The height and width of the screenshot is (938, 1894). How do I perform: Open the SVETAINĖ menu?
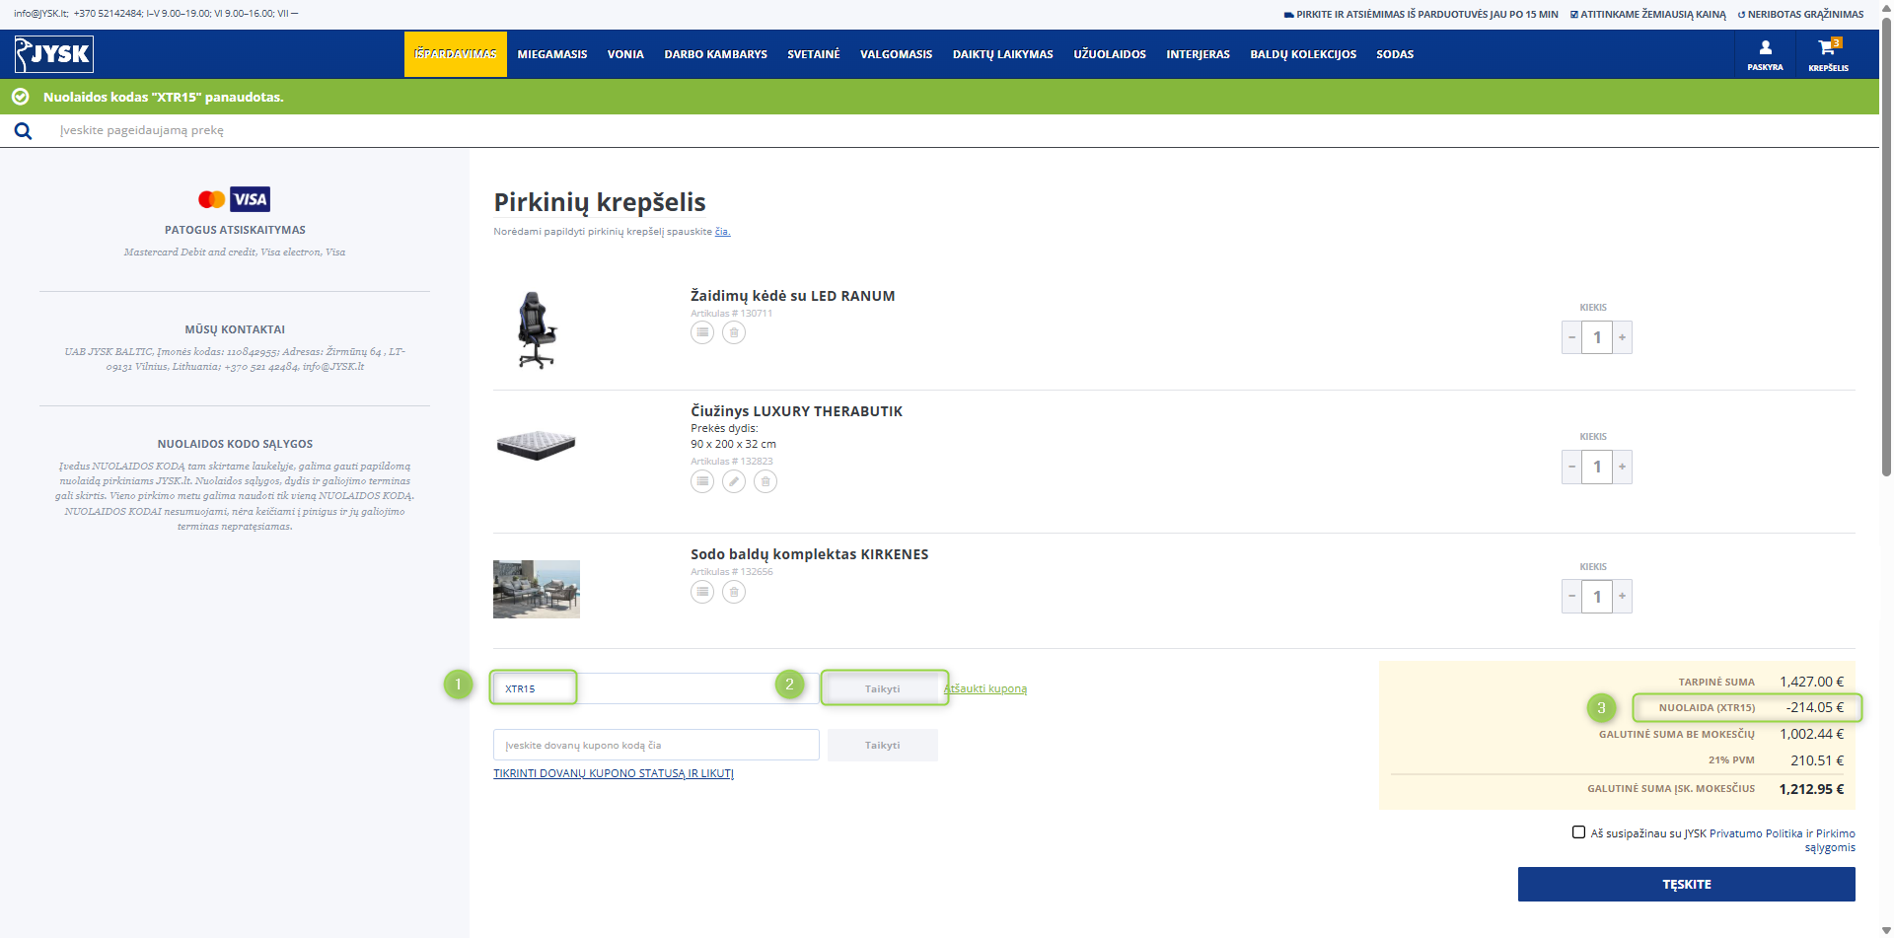coord(814,54)
